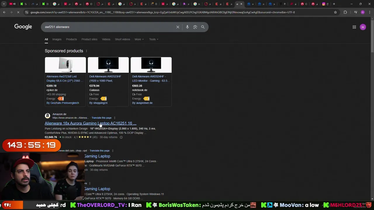Open the By Geizhals Preisvergleich link

[x=63, y=103]
